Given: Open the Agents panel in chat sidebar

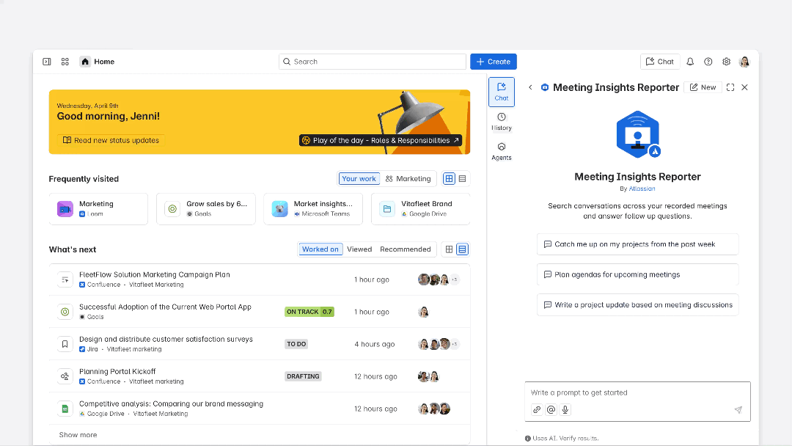Looking at the screenshot, I should pos(502,151).
